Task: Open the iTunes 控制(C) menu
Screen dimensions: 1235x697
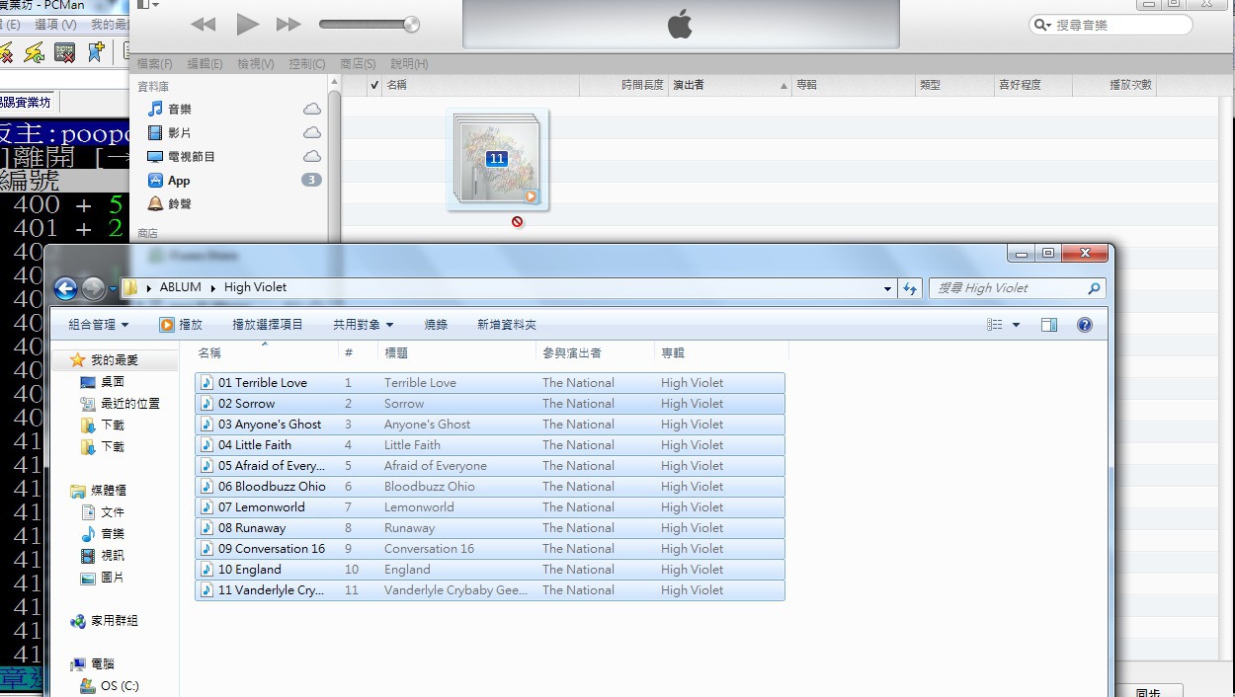Action: (306, 63)
